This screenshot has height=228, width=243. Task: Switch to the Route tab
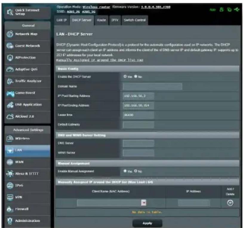(101, 20)
